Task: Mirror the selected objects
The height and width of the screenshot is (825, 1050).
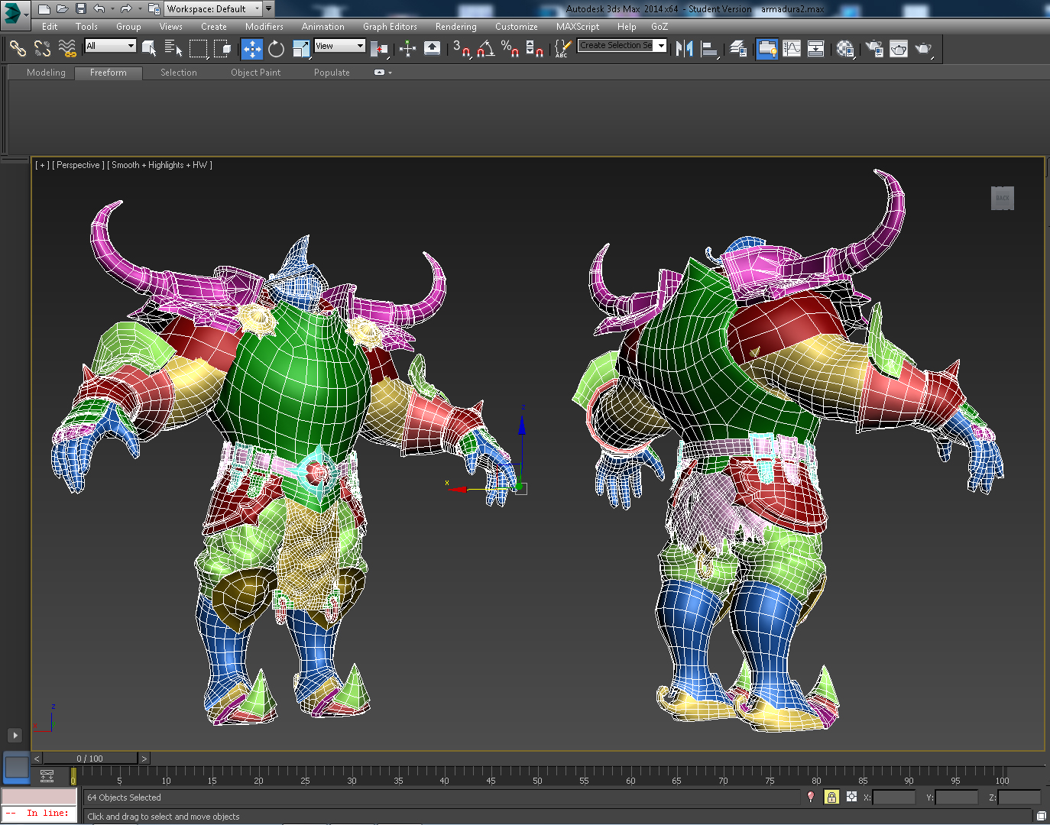Action: (685, 49)
